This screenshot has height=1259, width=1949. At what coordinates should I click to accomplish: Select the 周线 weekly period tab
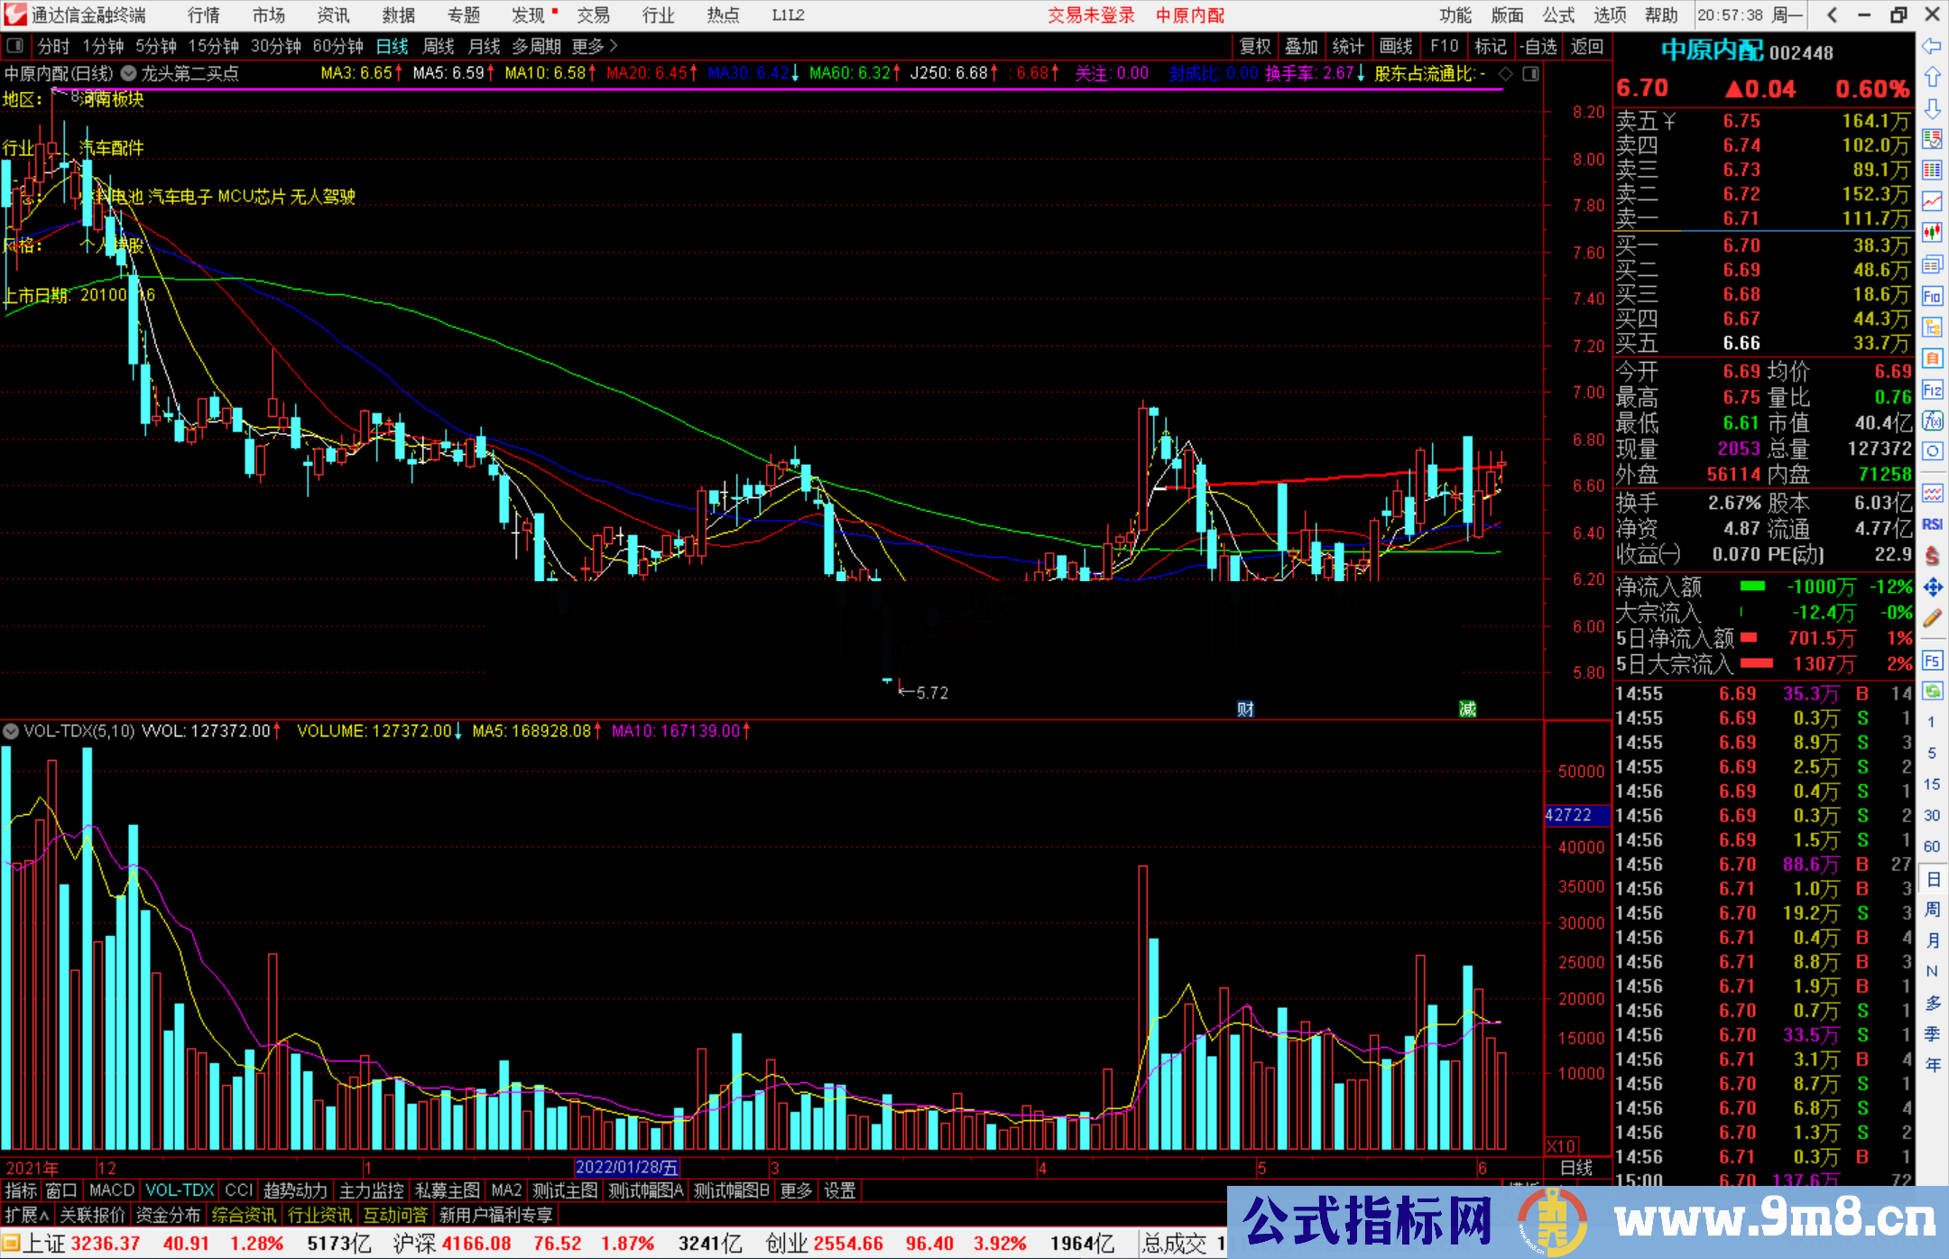(x=439, y=46)
